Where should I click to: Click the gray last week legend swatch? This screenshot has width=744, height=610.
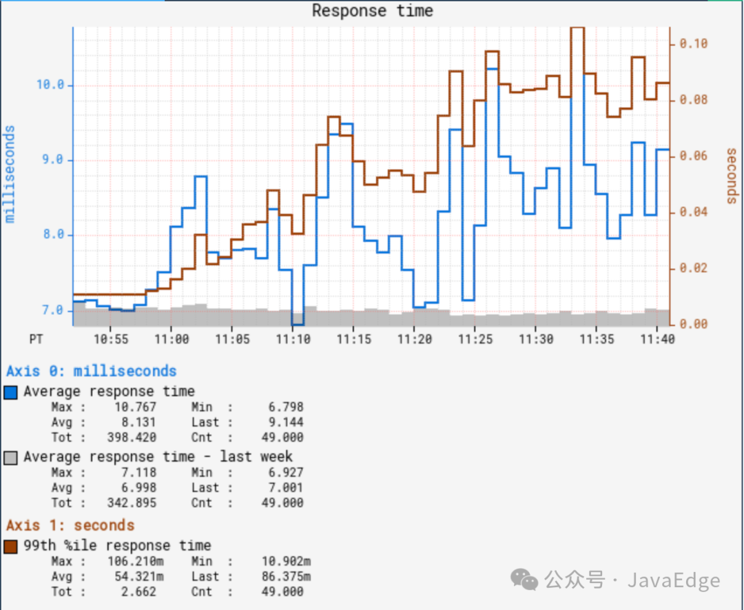click(x=10, y=458)
